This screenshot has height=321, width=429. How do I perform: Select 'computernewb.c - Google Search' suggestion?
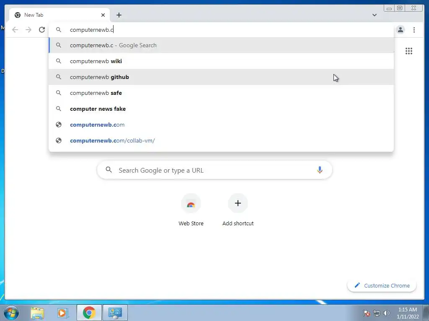click(x=221, y=45)
